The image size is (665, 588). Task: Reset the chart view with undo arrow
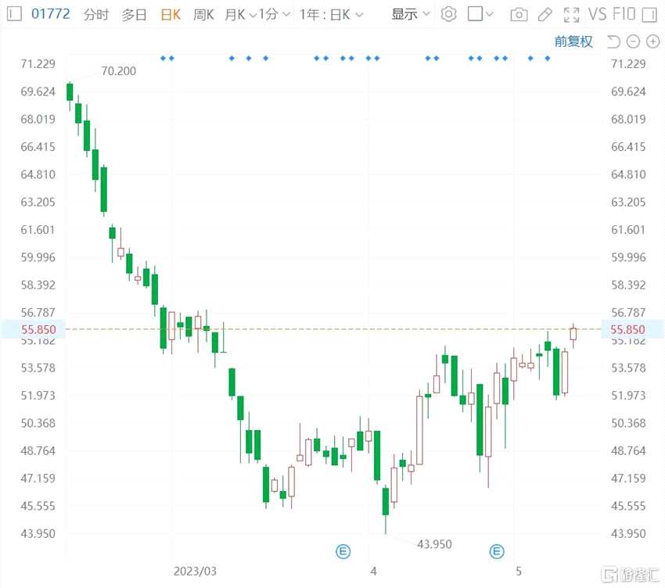(x=613, y=41)
